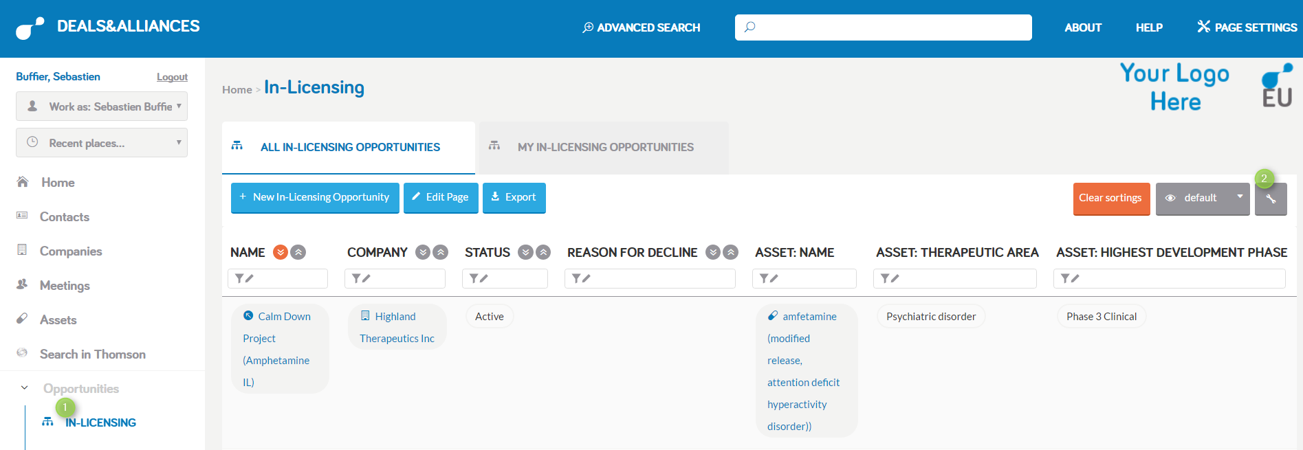Click the Your Logo Here image
1303x450 pixels.
1174,87
